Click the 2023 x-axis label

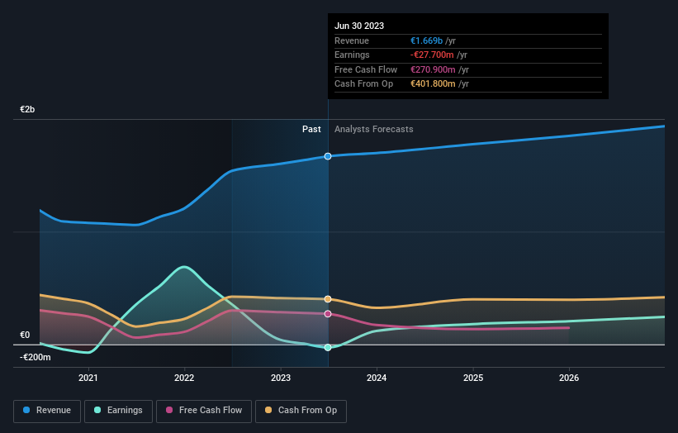pyautogui.click(x=281, y=378)
